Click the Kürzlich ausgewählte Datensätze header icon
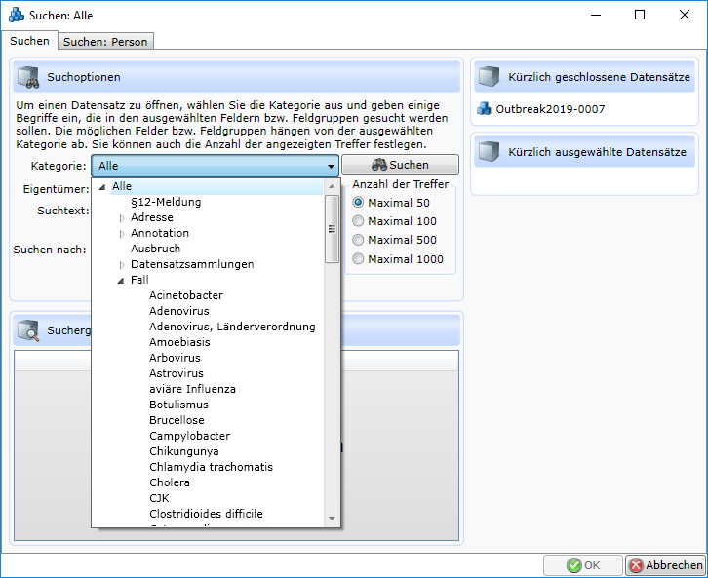The height and width of the screenshot is (578, 708). [x=490, y=152]
